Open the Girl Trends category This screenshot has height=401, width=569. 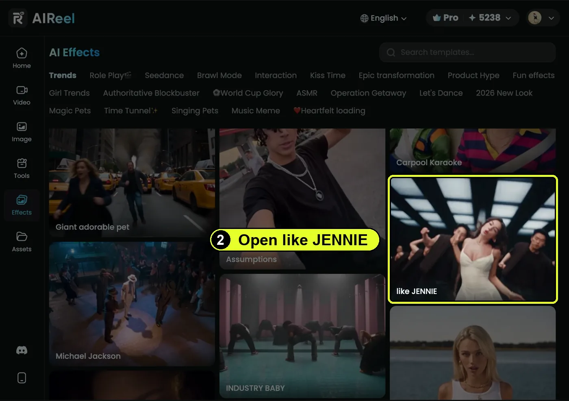pos(69,93)
